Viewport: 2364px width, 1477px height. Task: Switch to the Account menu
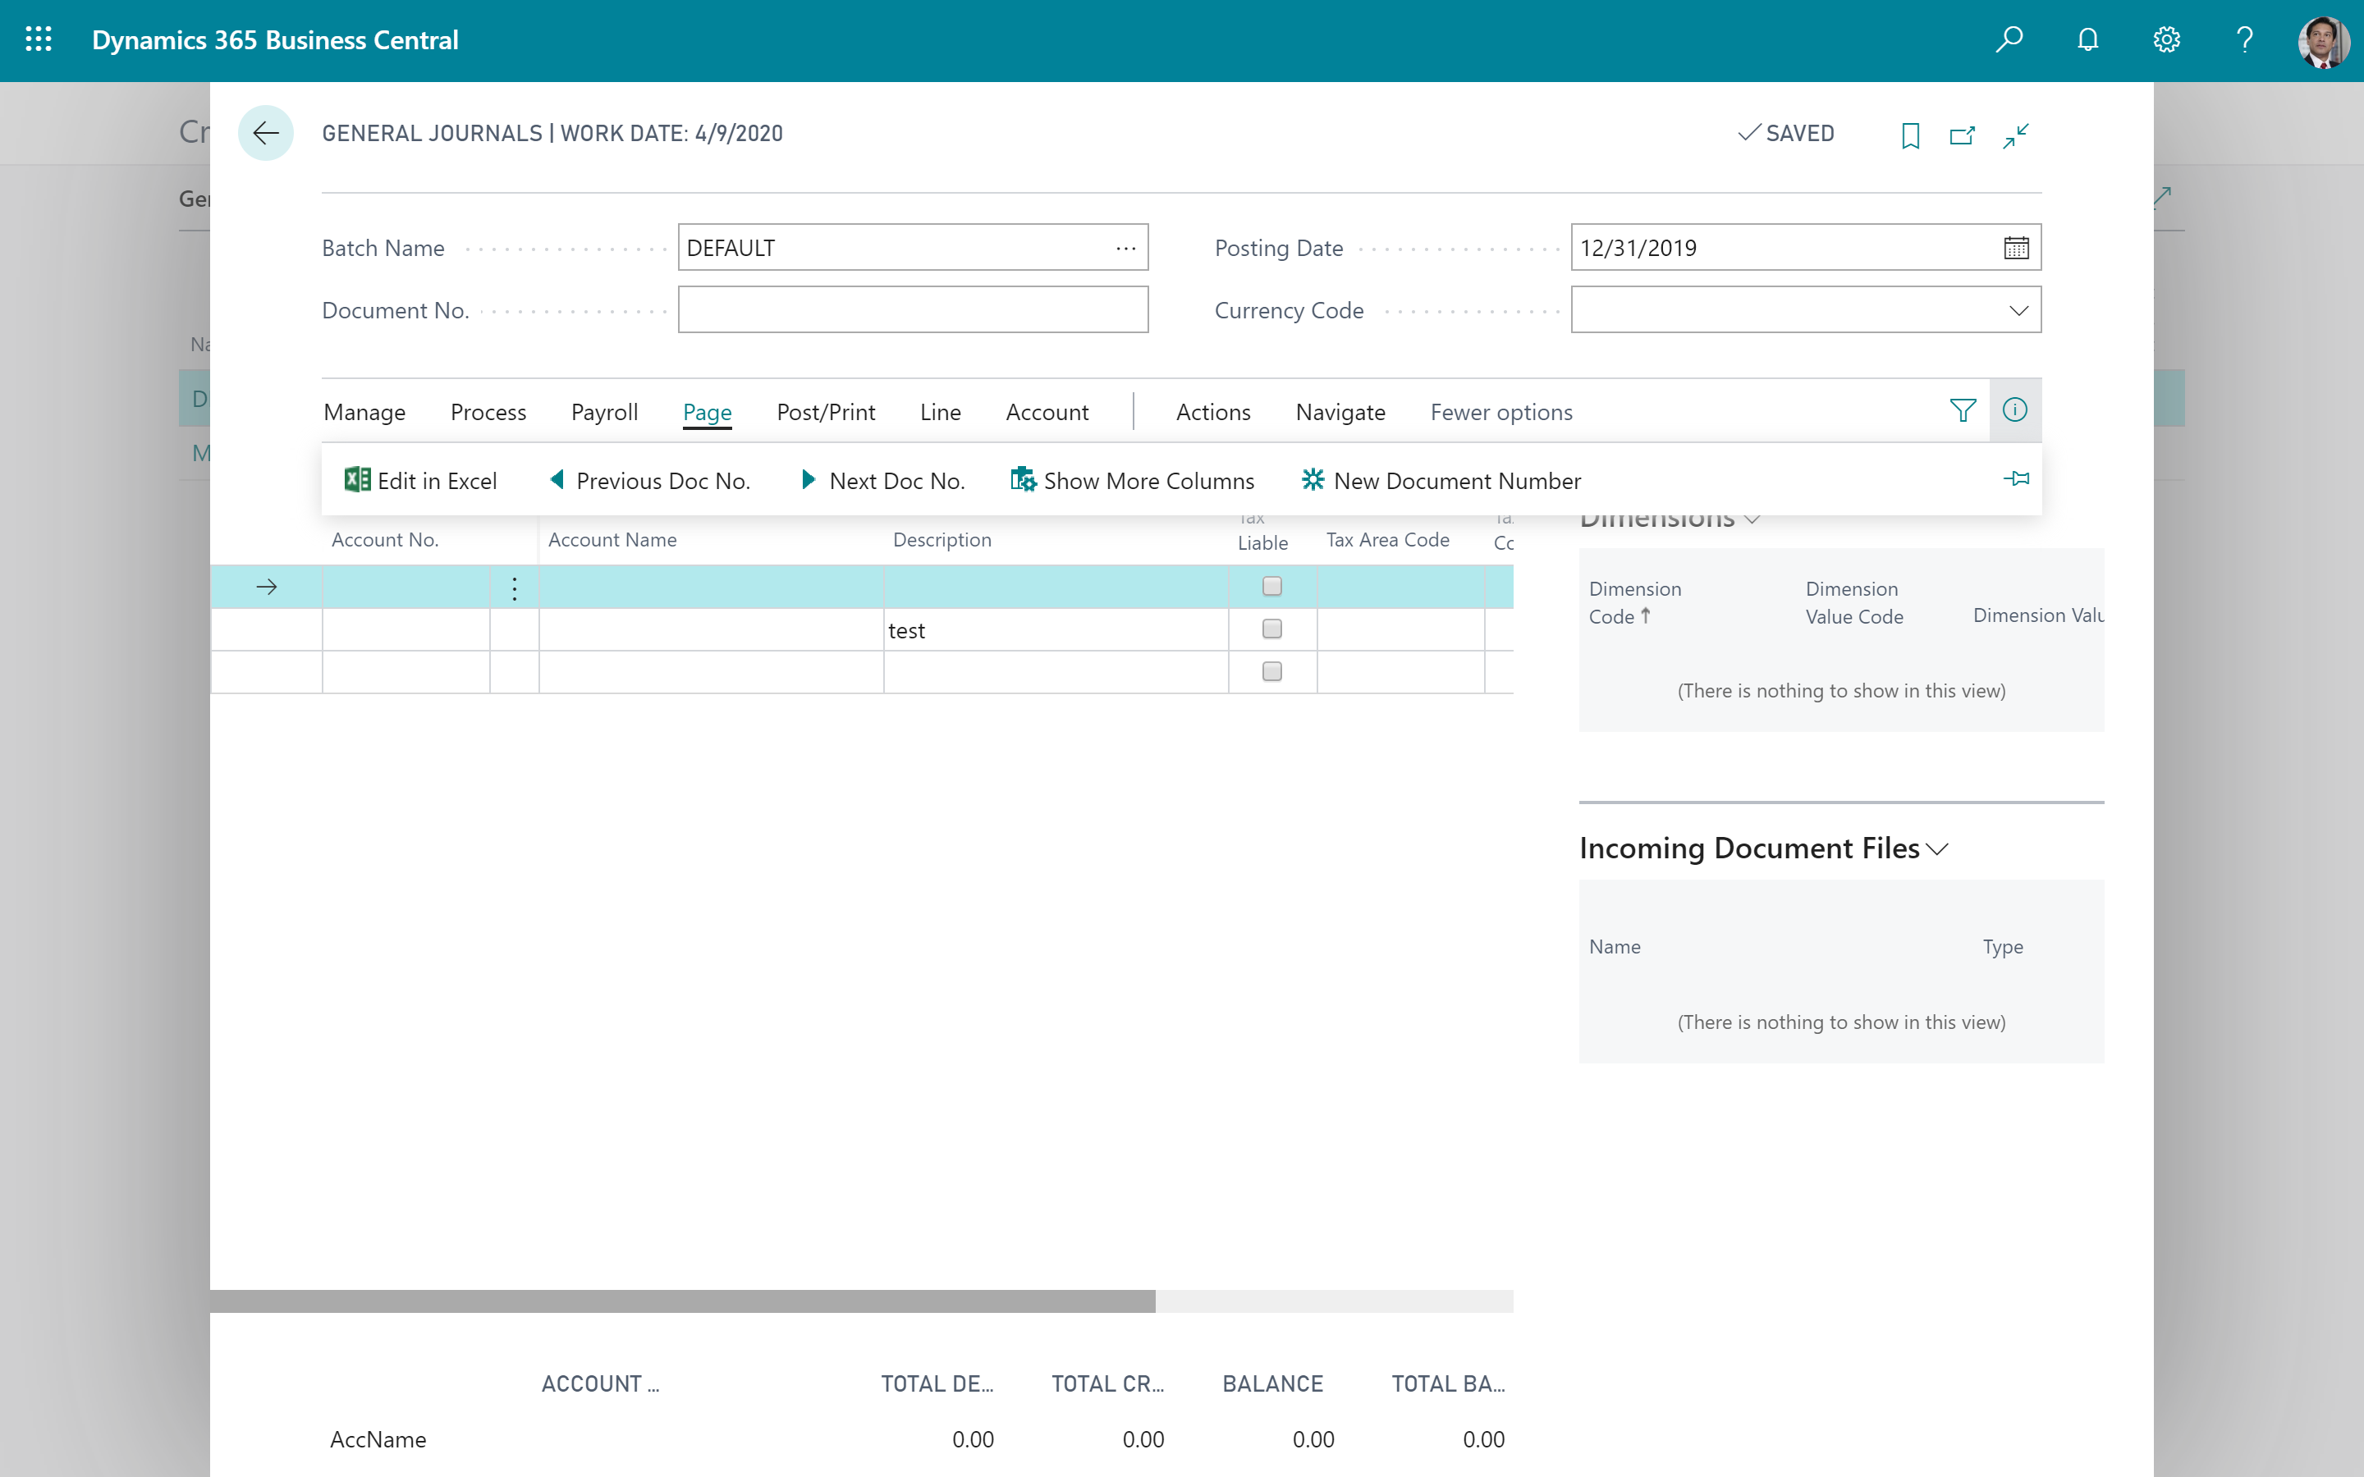click(1047, 411)
